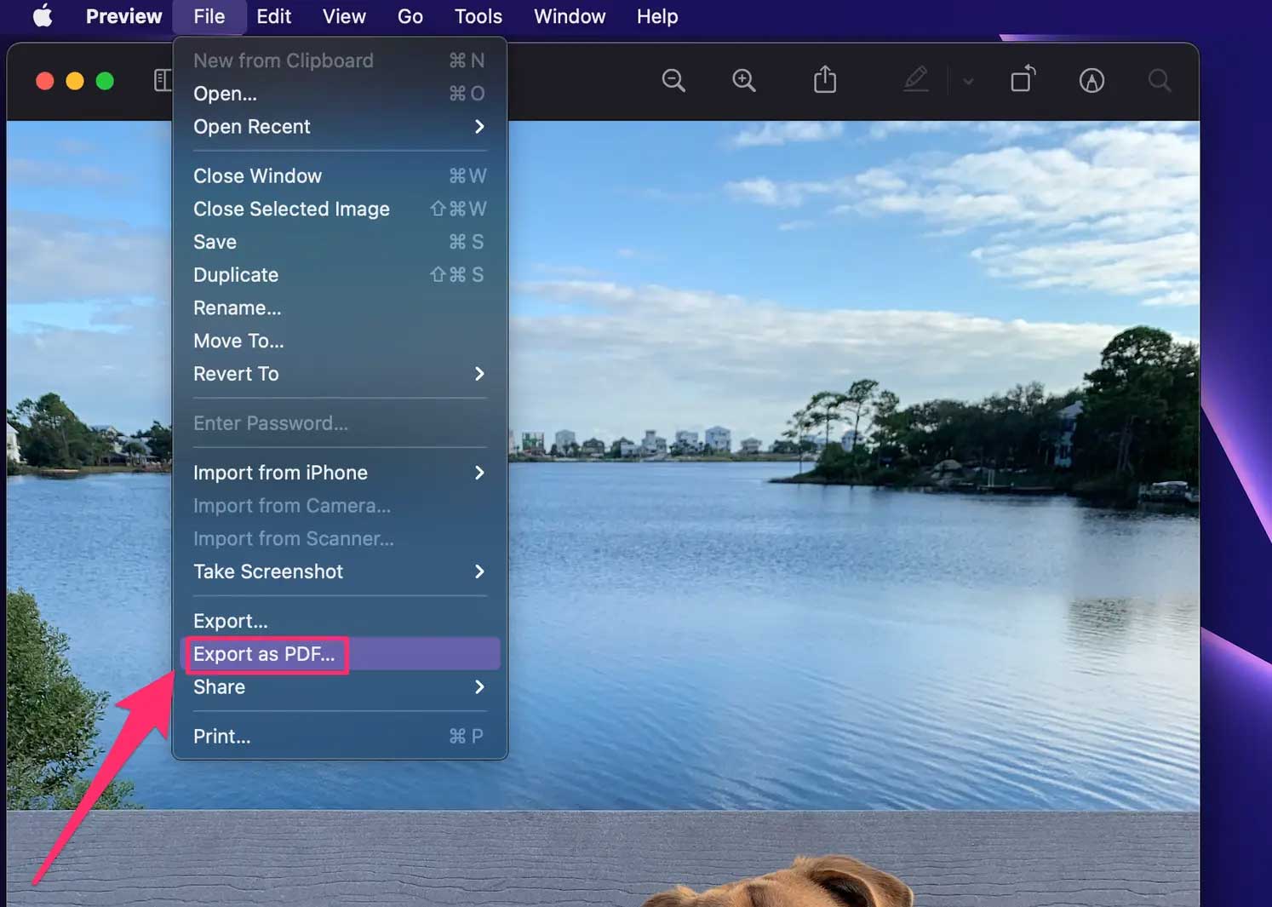The image size is (1272, 907).
Task: Expand the Take Screenshot submenu
Action: tap(340, 571)
